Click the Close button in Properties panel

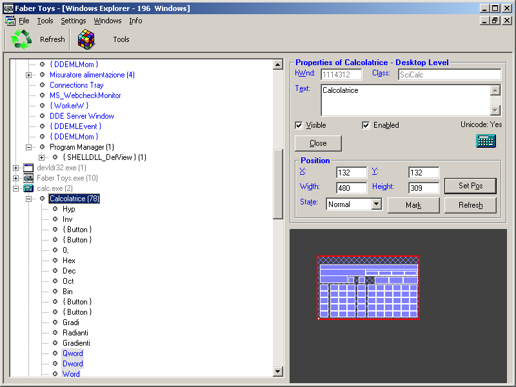pyautogui.click(x=318, y=143)
